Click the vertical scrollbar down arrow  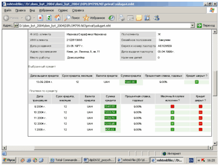(215, 143)
